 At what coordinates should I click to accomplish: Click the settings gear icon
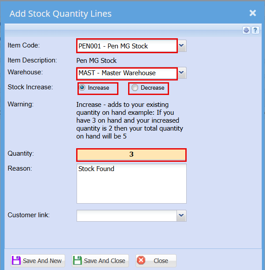pyautogui.click(x=246, y=30)
